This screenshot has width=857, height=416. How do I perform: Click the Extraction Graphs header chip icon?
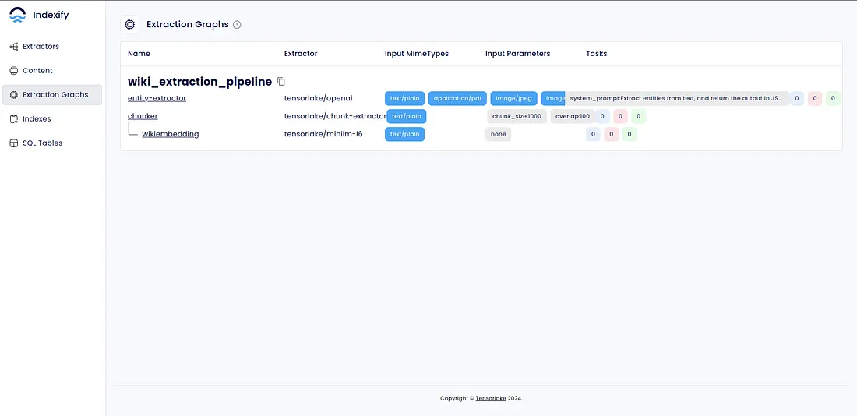point(129,25)
